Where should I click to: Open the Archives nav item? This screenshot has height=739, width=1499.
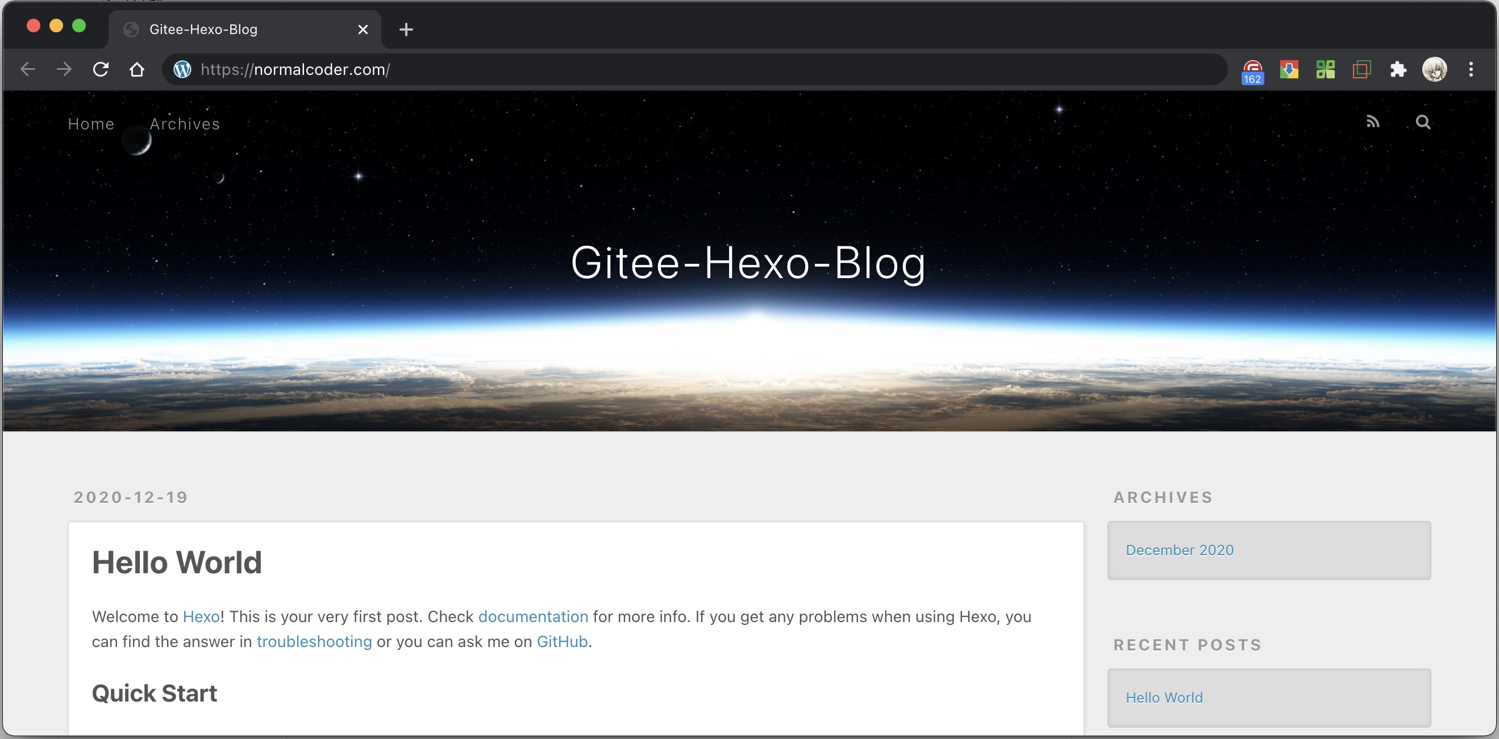185,124
